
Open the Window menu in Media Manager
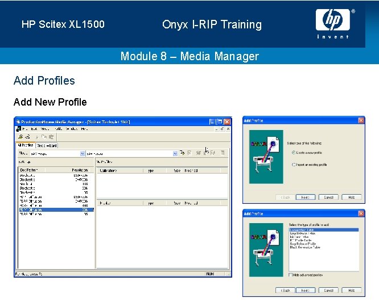(71, 129)
